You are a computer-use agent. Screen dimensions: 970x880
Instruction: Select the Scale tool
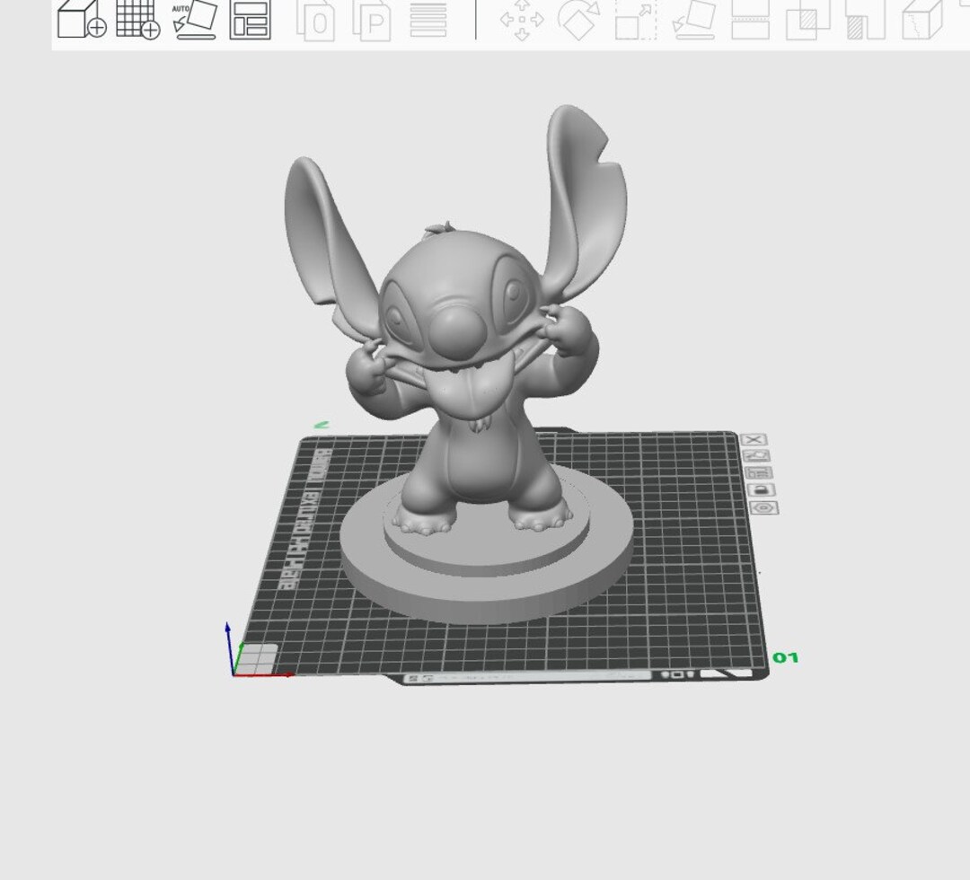pos(634,24)
